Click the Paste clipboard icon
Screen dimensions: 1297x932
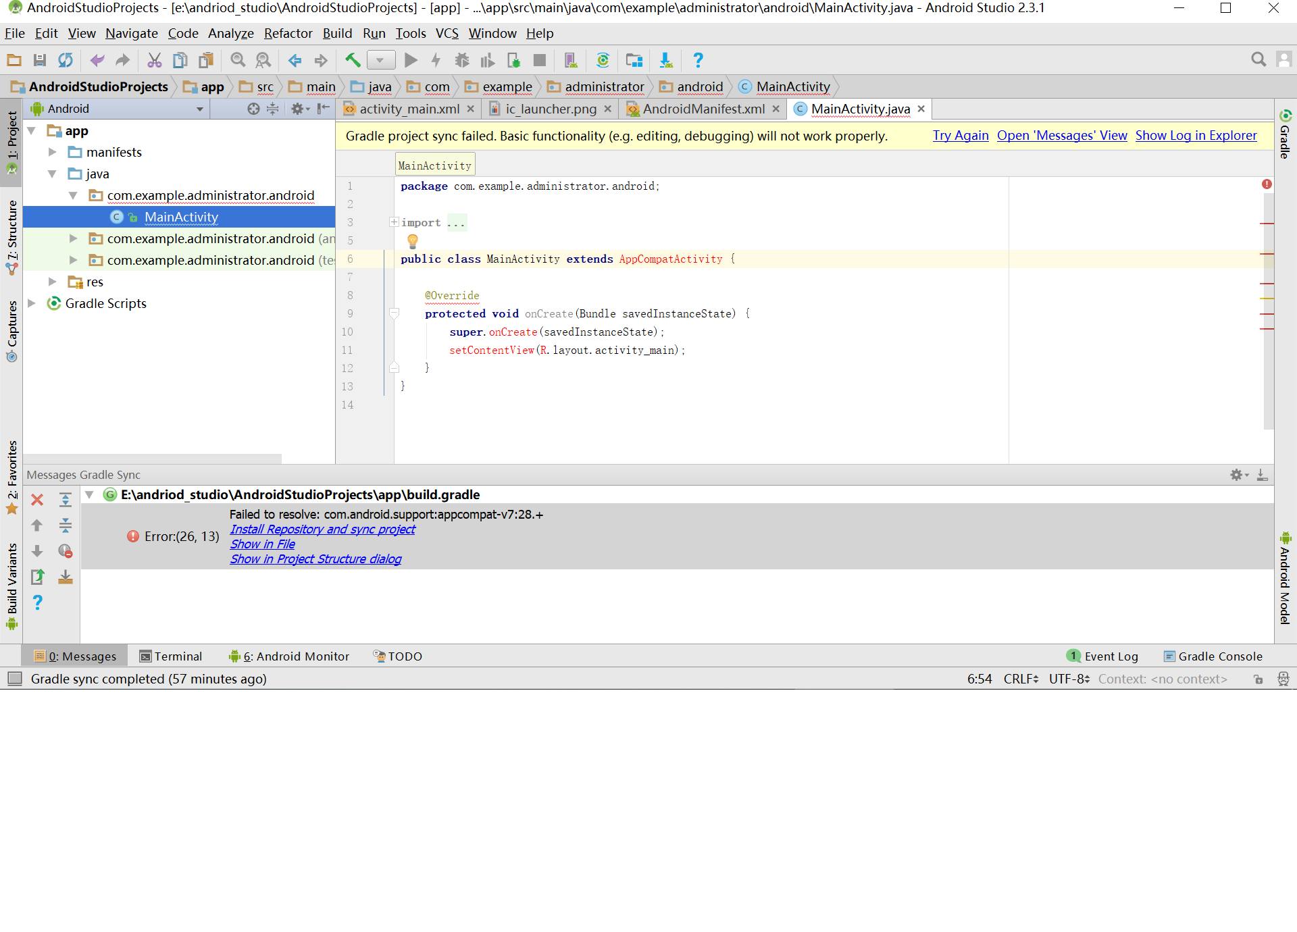point(206,60)
